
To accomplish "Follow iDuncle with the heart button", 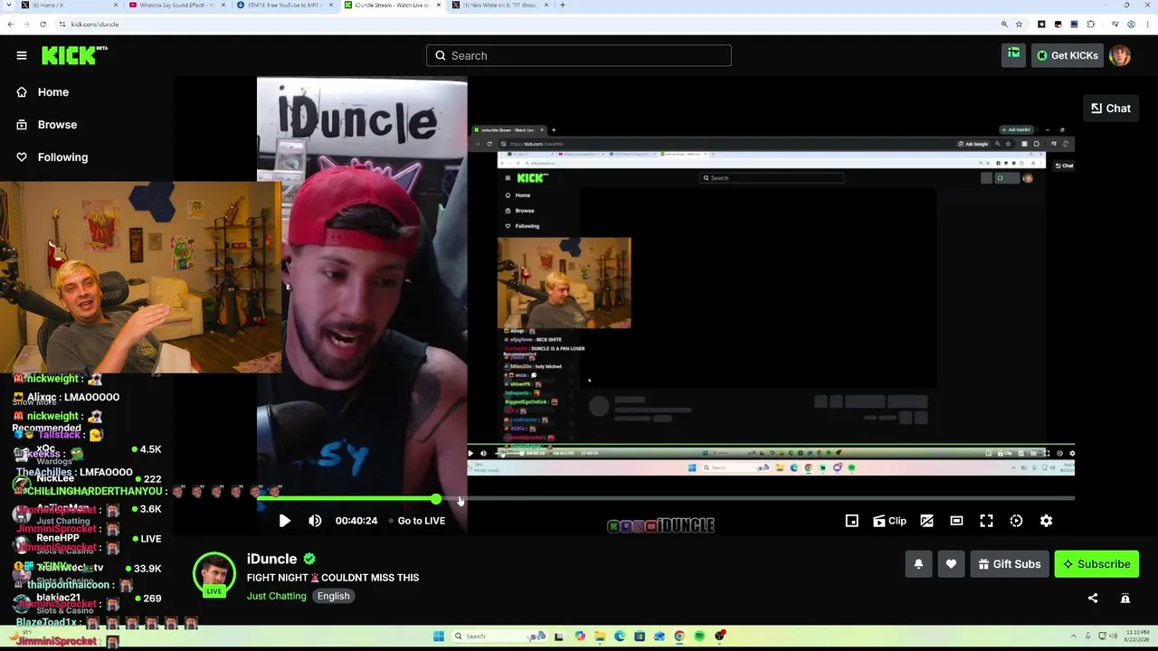I will [951, 564].
